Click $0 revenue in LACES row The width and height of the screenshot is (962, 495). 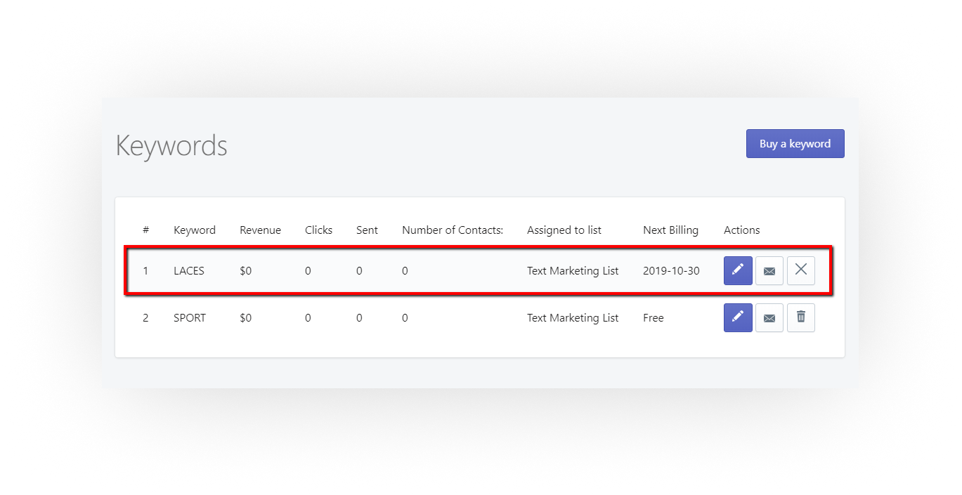tap(245, 270)
